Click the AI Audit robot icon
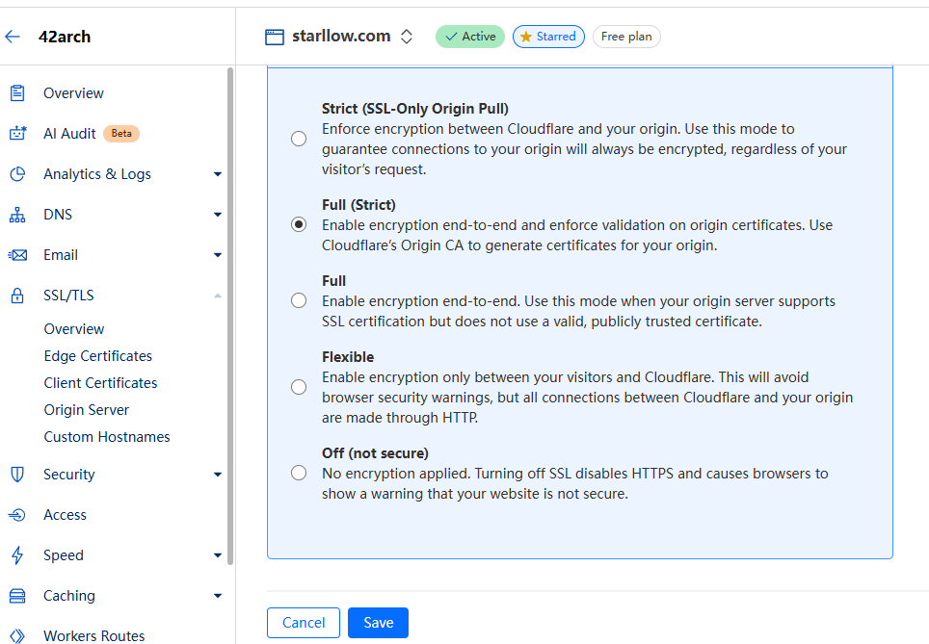Screen dimensions: 929x644 17,133
